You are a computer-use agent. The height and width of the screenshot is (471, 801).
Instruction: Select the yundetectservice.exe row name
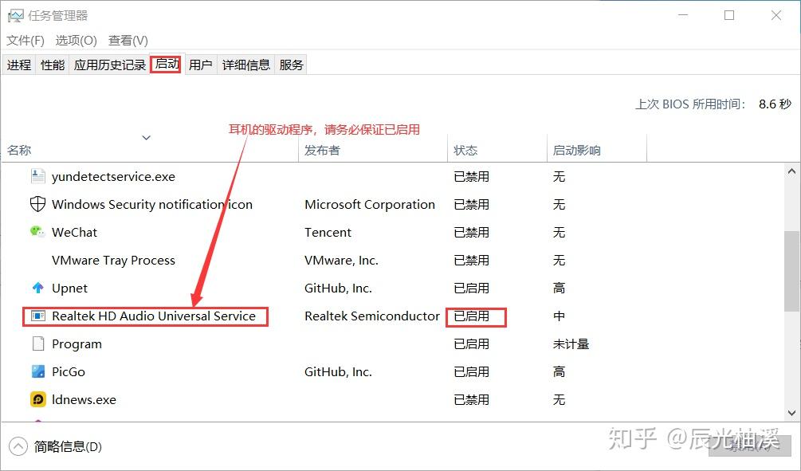click(113, 177)
